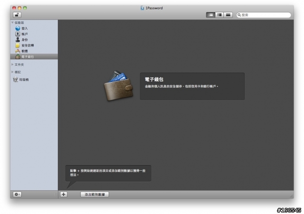
Task: Select the 安全註釋 secure notes icon
Action: click(18, 45)
